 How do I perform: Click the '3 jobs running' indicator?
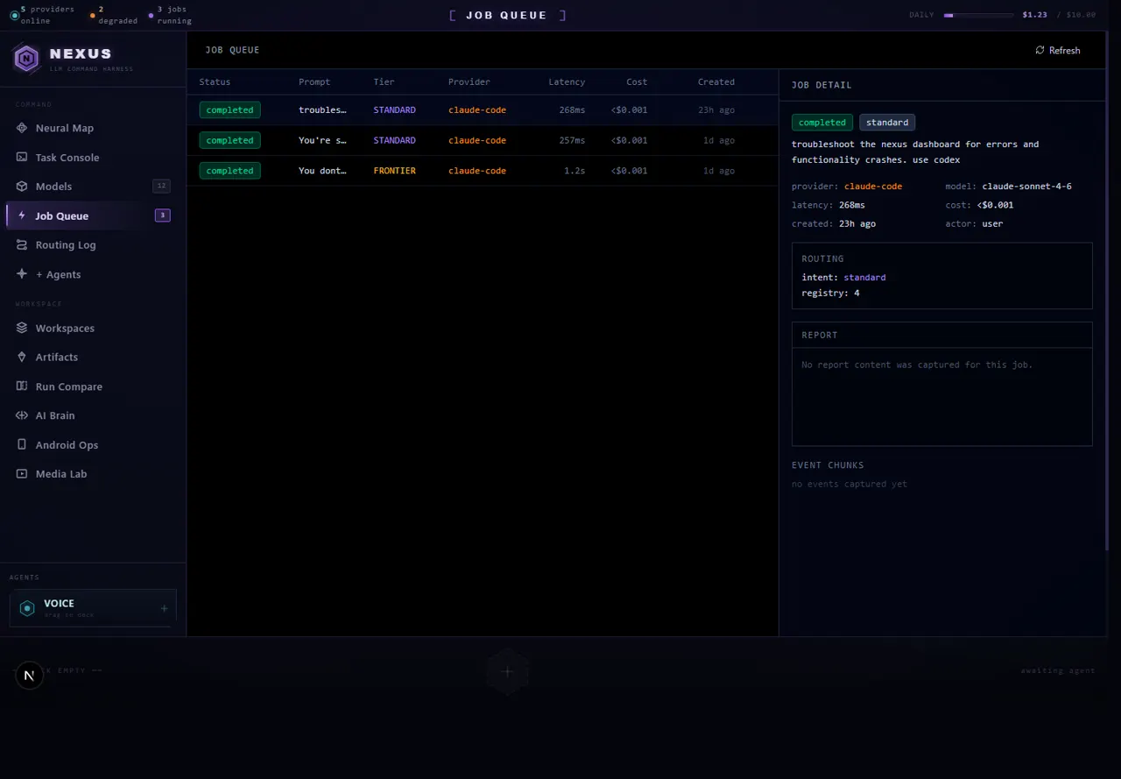pos(170,15)
